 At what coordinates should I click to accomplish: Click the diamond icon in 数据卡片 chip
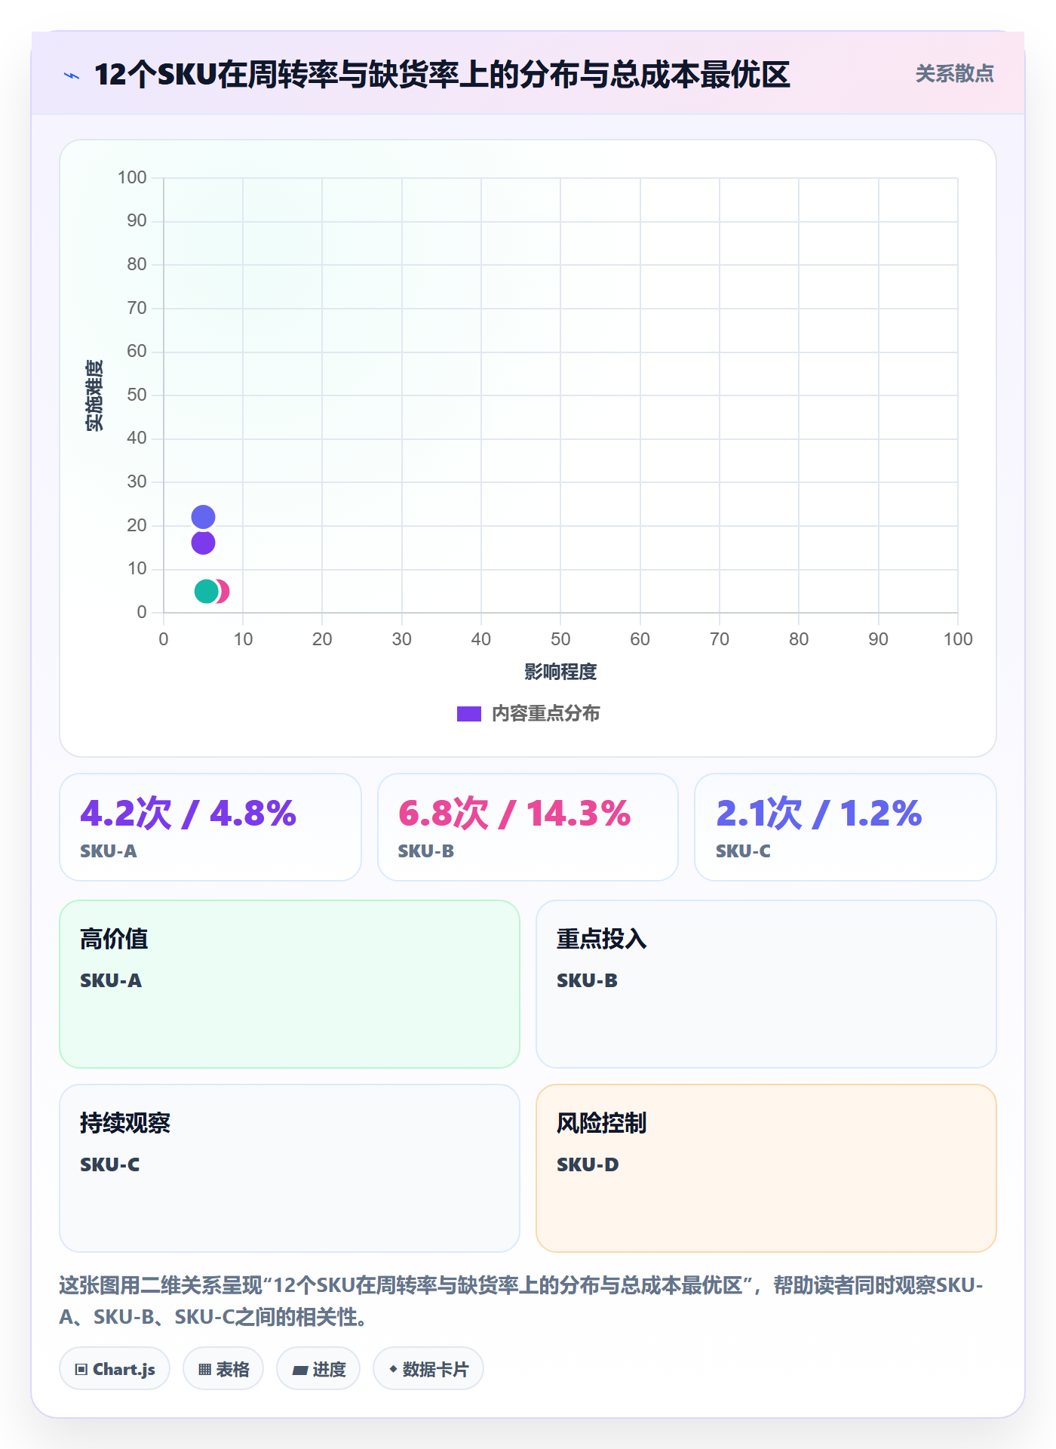pyautogui.click(x=393, y=1369)
